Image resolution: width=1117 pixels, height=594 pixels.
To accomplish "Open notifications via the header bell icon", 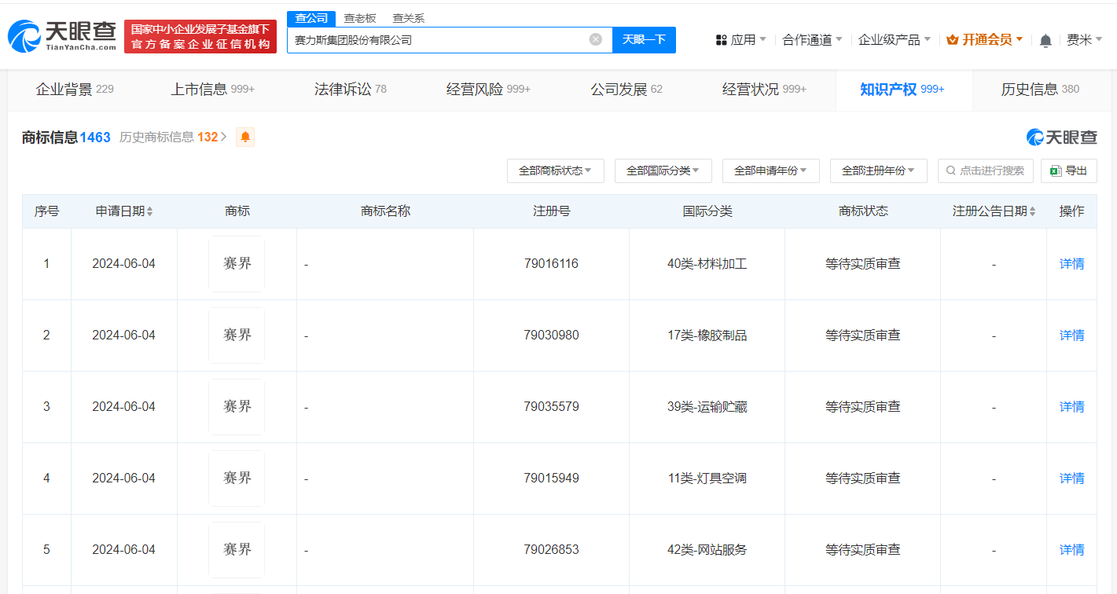I will [1045, 40].
